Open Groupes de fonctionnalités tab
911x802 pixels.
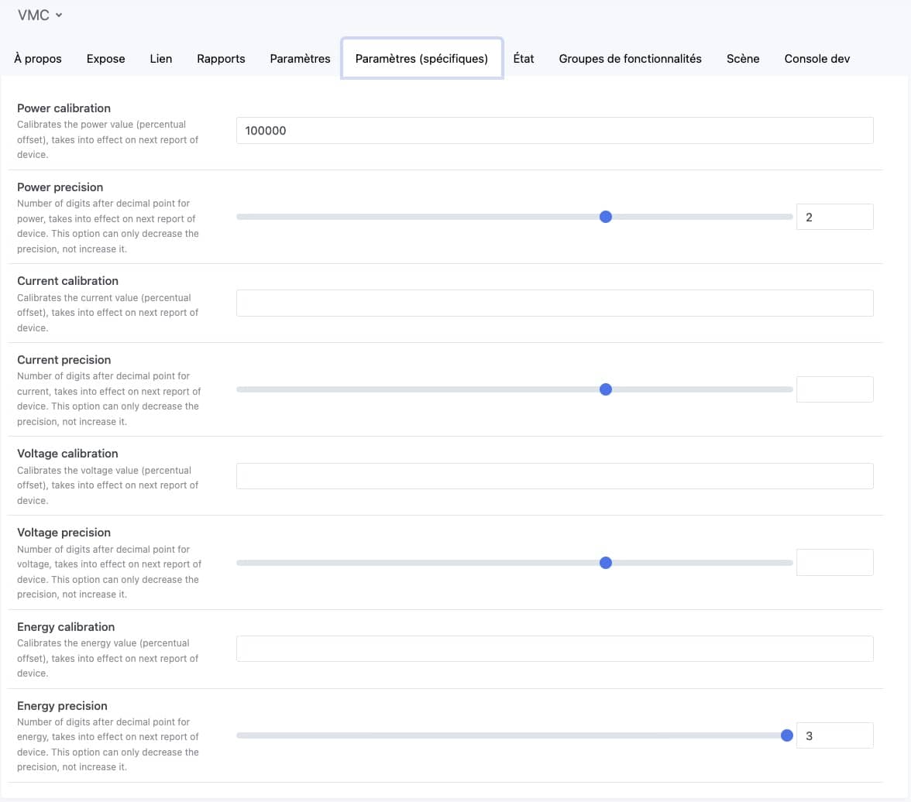[630, 59]
